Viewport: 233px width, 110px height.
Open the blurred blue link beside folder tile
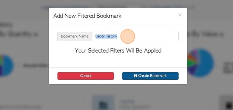(127, 102)
